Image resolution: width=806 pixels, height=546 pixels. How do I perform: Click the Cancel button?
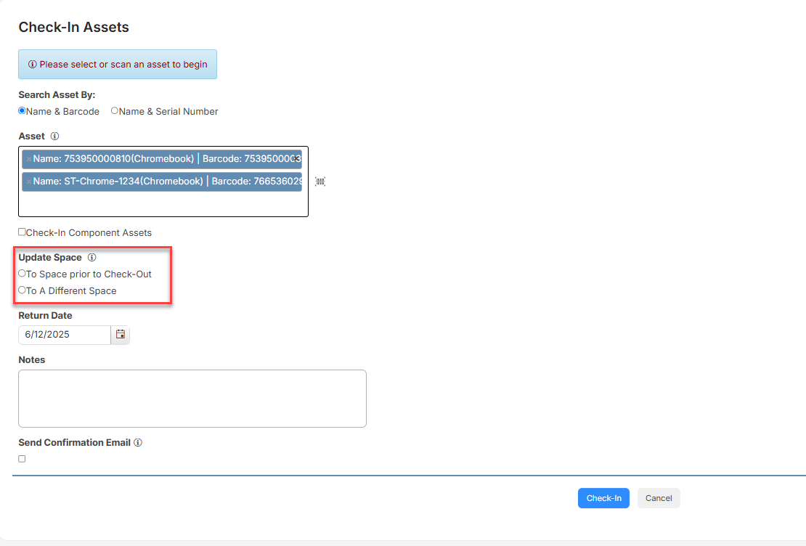tap(658, 498)
